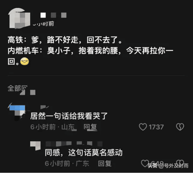Like the comment with 1737 likes
193x173 pixels.
143,127
